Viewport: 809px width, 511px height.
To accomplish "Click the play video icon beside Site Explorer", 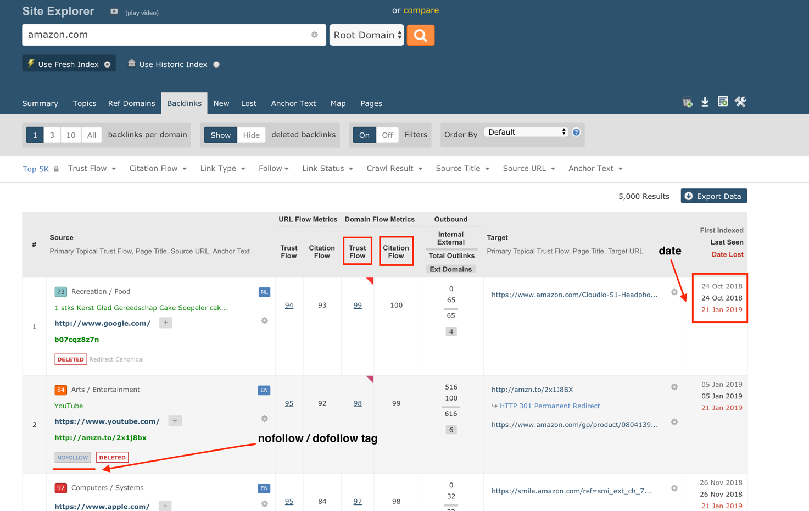I will 114,12.
